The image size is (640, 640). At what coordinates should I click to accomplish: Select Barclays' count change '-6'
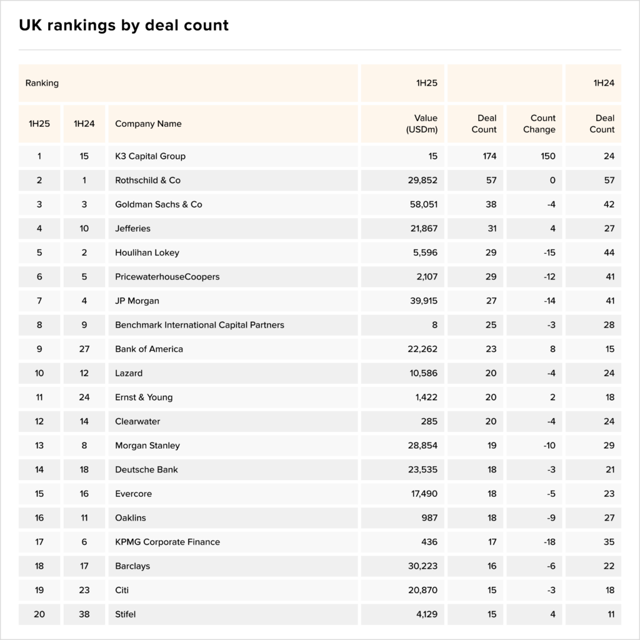click(551, 566)
